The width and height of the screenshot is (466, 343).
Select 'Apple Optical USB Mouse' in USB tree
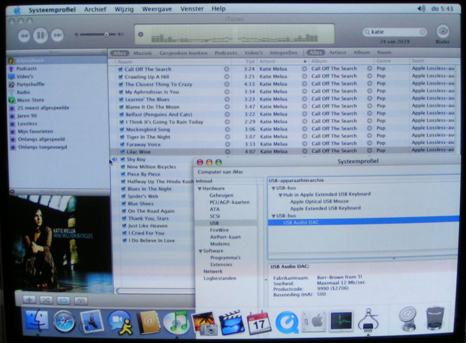[319, 201]
